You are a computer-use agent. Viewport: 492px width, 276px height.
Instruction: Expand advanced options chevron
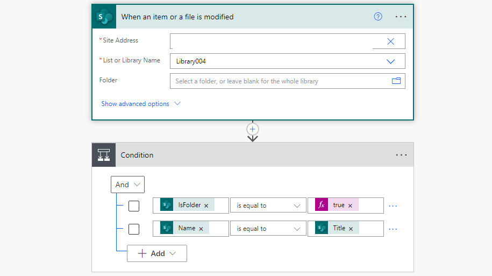(177, 103)
